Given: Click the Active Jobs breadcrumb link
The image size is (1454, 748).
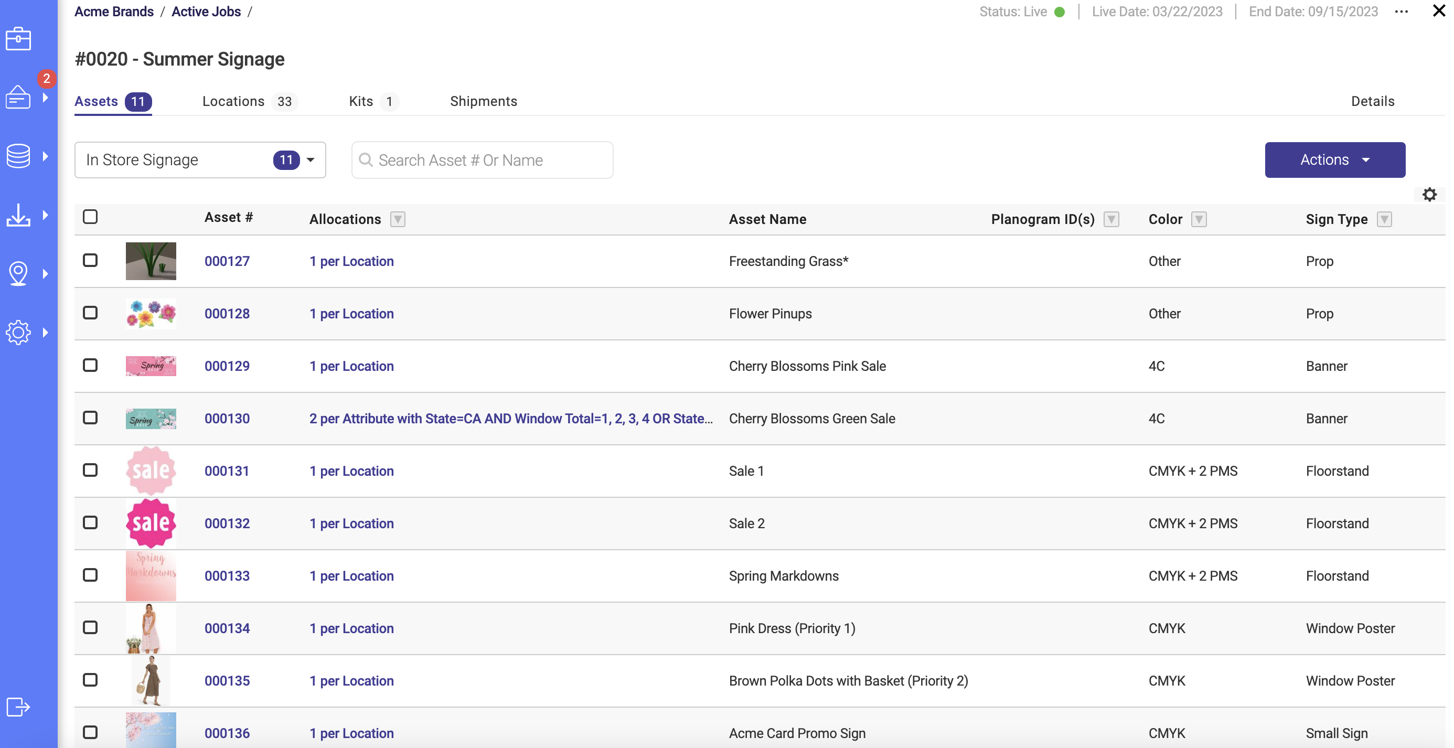Looking at the screenshot, I should point(206,12).
